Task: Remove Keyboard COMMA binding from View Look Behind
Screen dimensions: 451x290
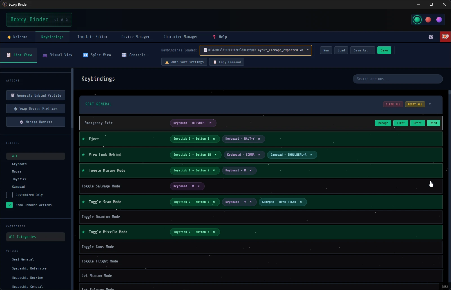Action: pyautogui.click(x=259, y=155)
